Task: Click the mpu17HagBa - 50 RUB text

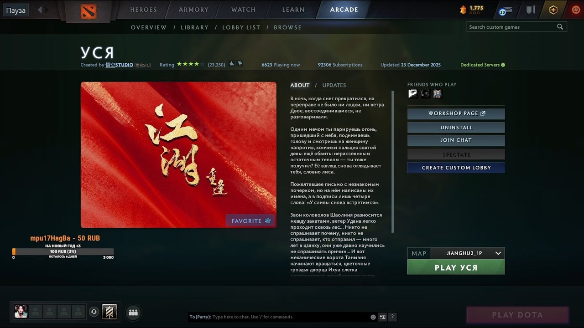Action: pyautogui.click(x=65, y=238)
